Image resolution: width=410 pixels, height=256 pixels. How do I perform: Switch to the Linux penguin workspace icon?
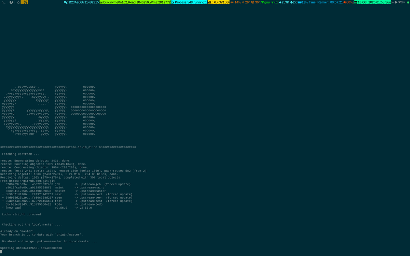[18, 2]
